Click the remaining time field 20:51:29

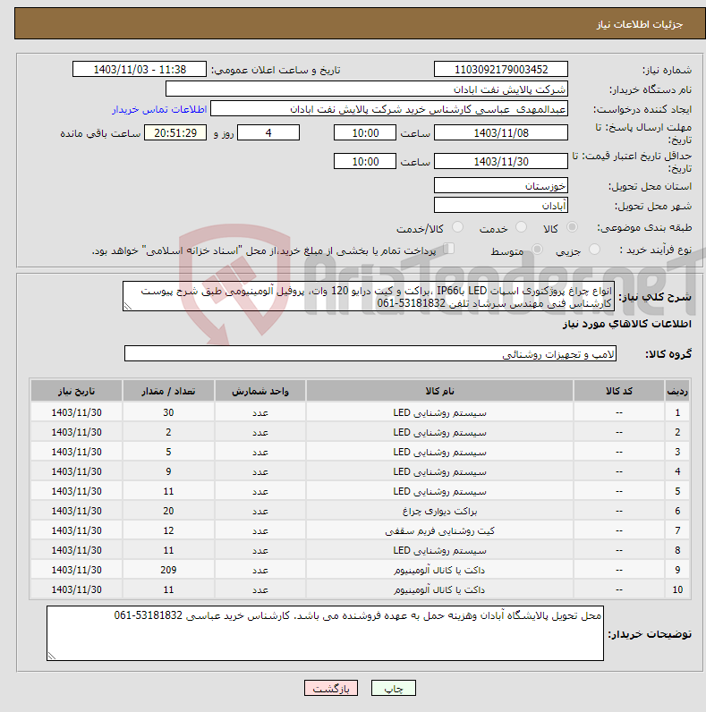click(175, 132)
